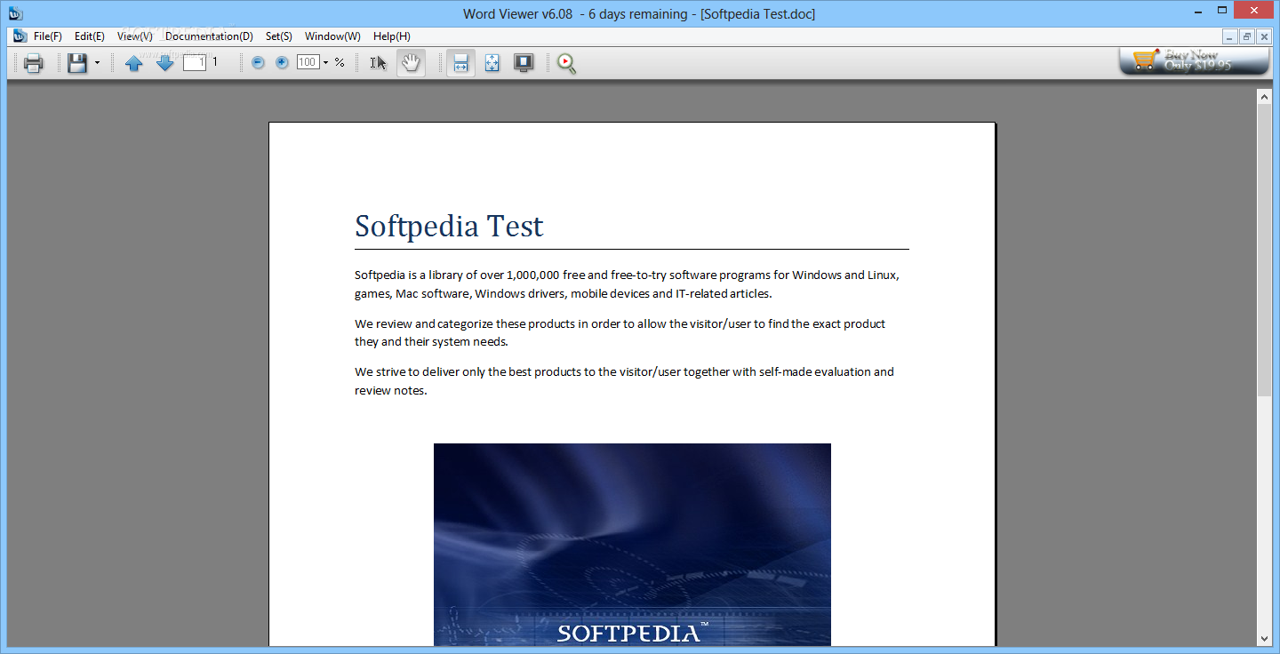Minimize the inner document window
1280x654 pixels.
(1230, 36)
